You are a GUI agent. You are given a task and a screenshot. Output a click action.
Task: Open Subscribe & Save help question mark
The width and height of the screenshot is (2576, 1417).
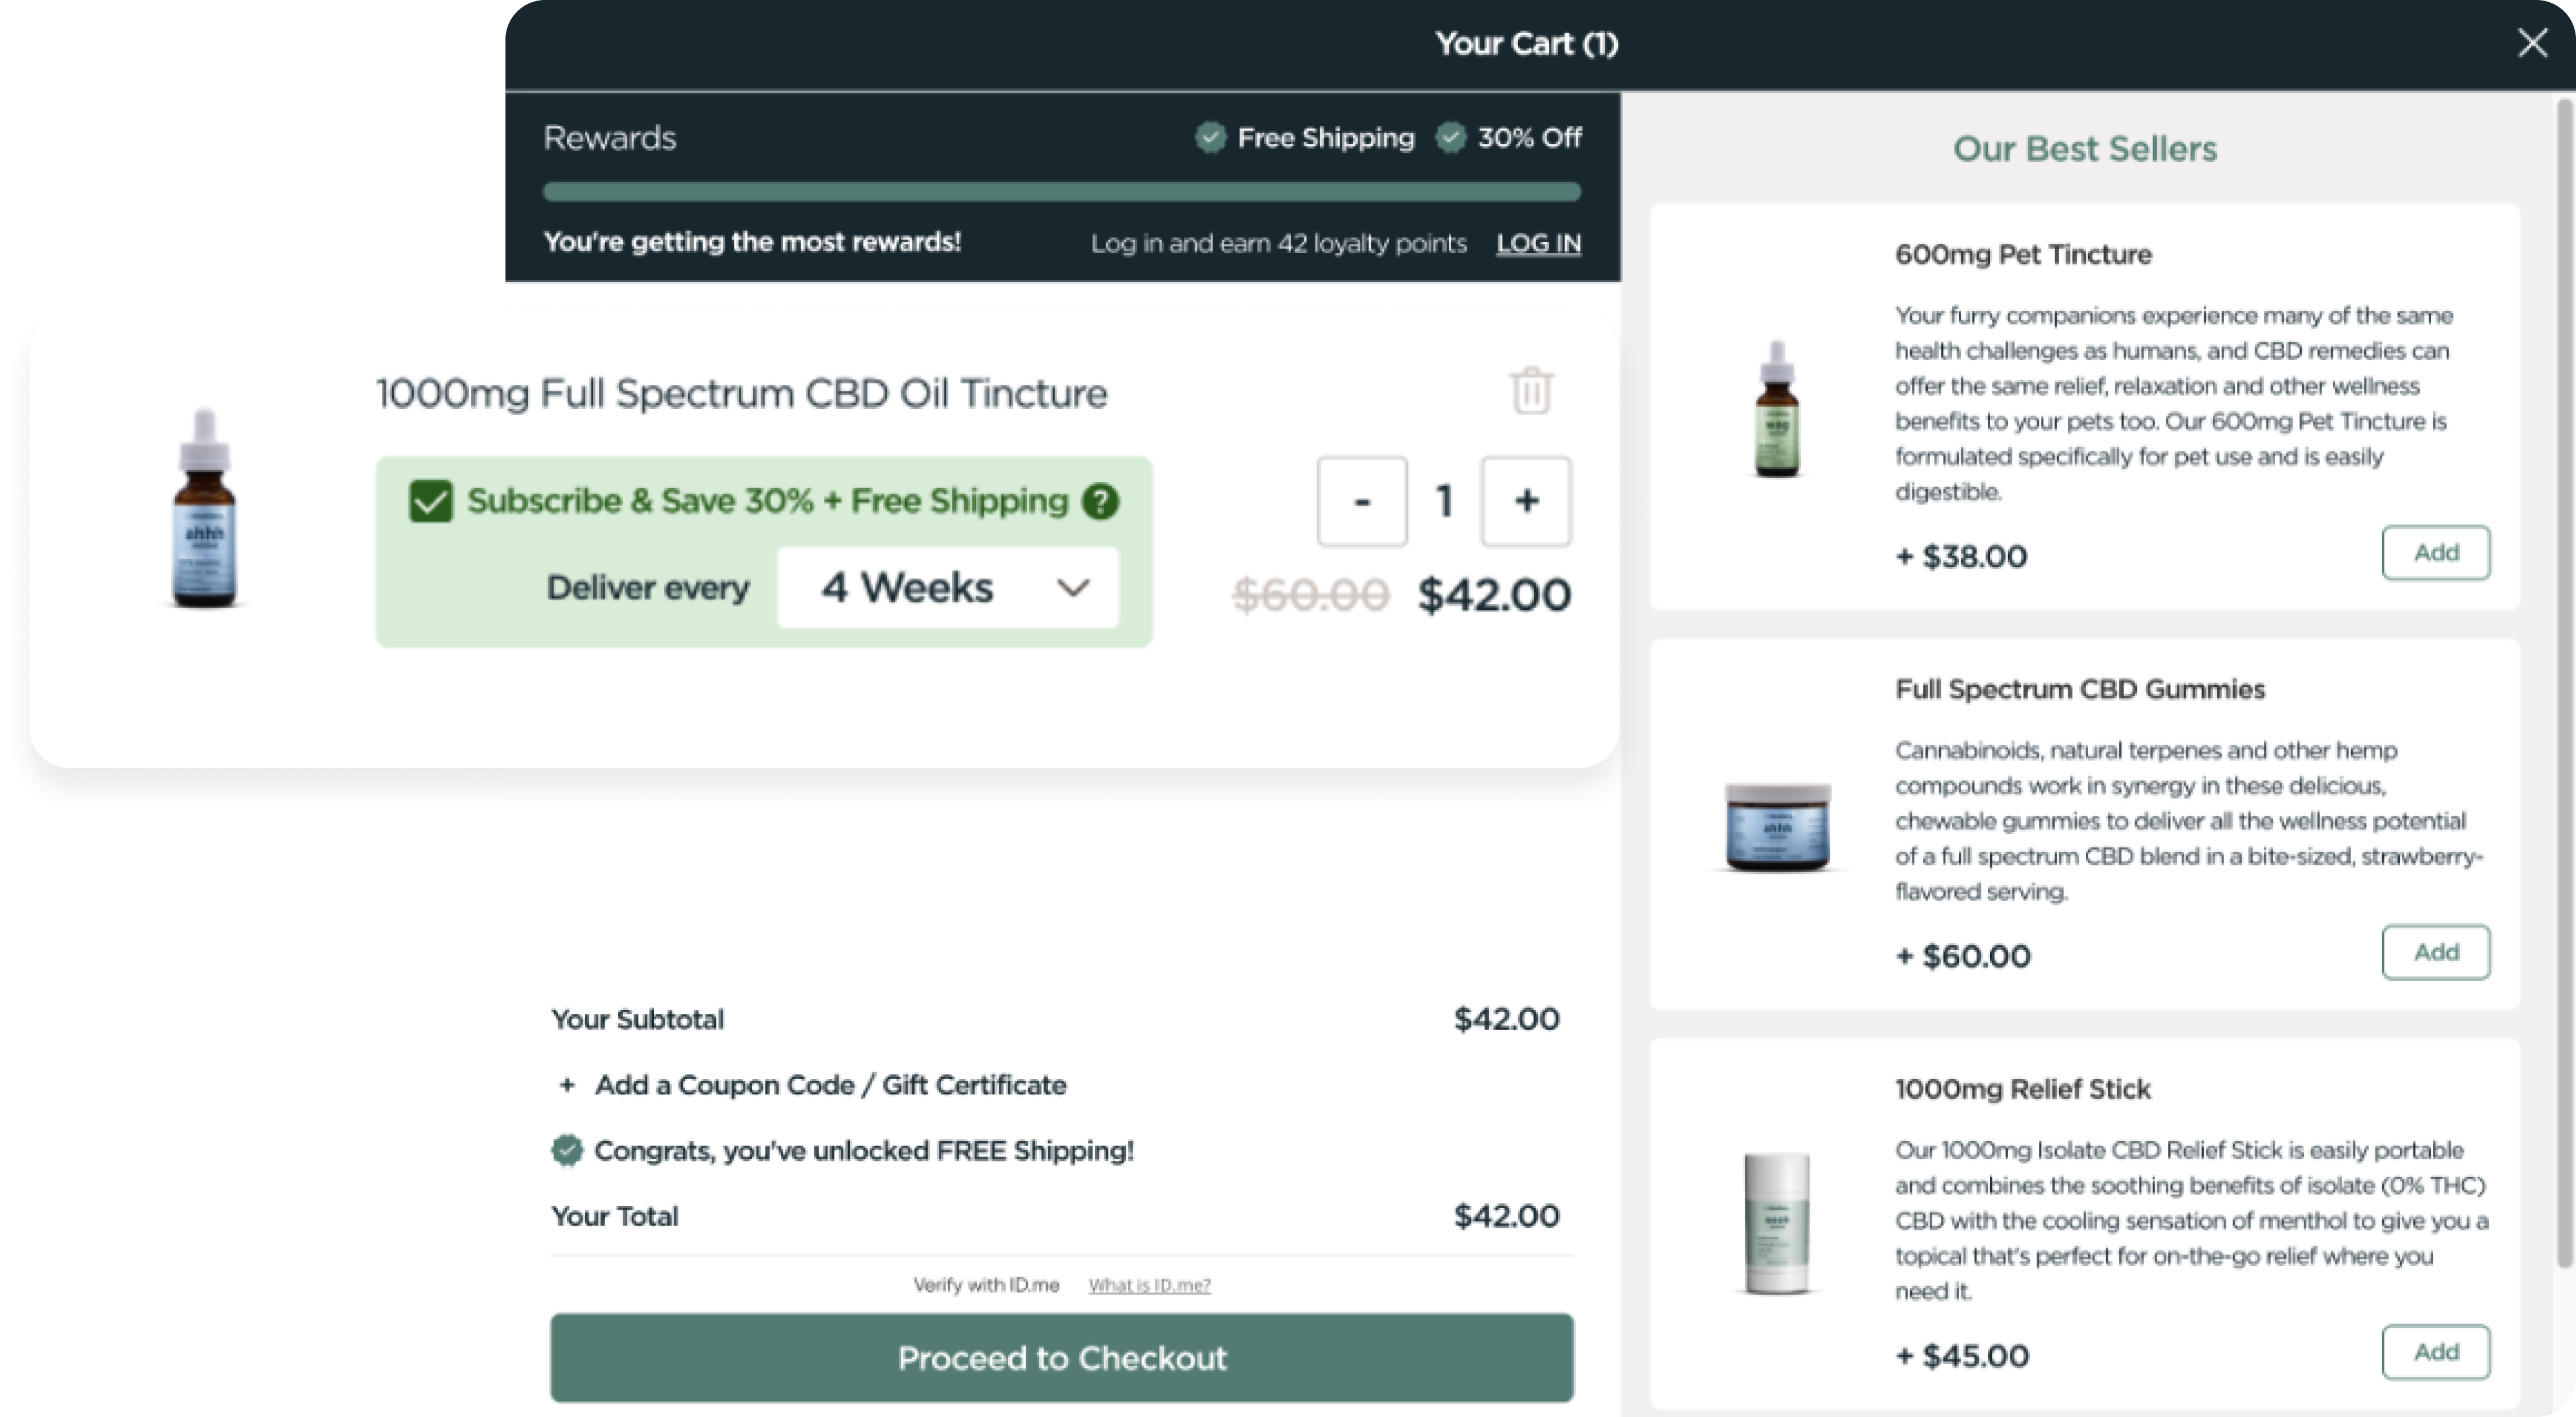(1100, 501)
